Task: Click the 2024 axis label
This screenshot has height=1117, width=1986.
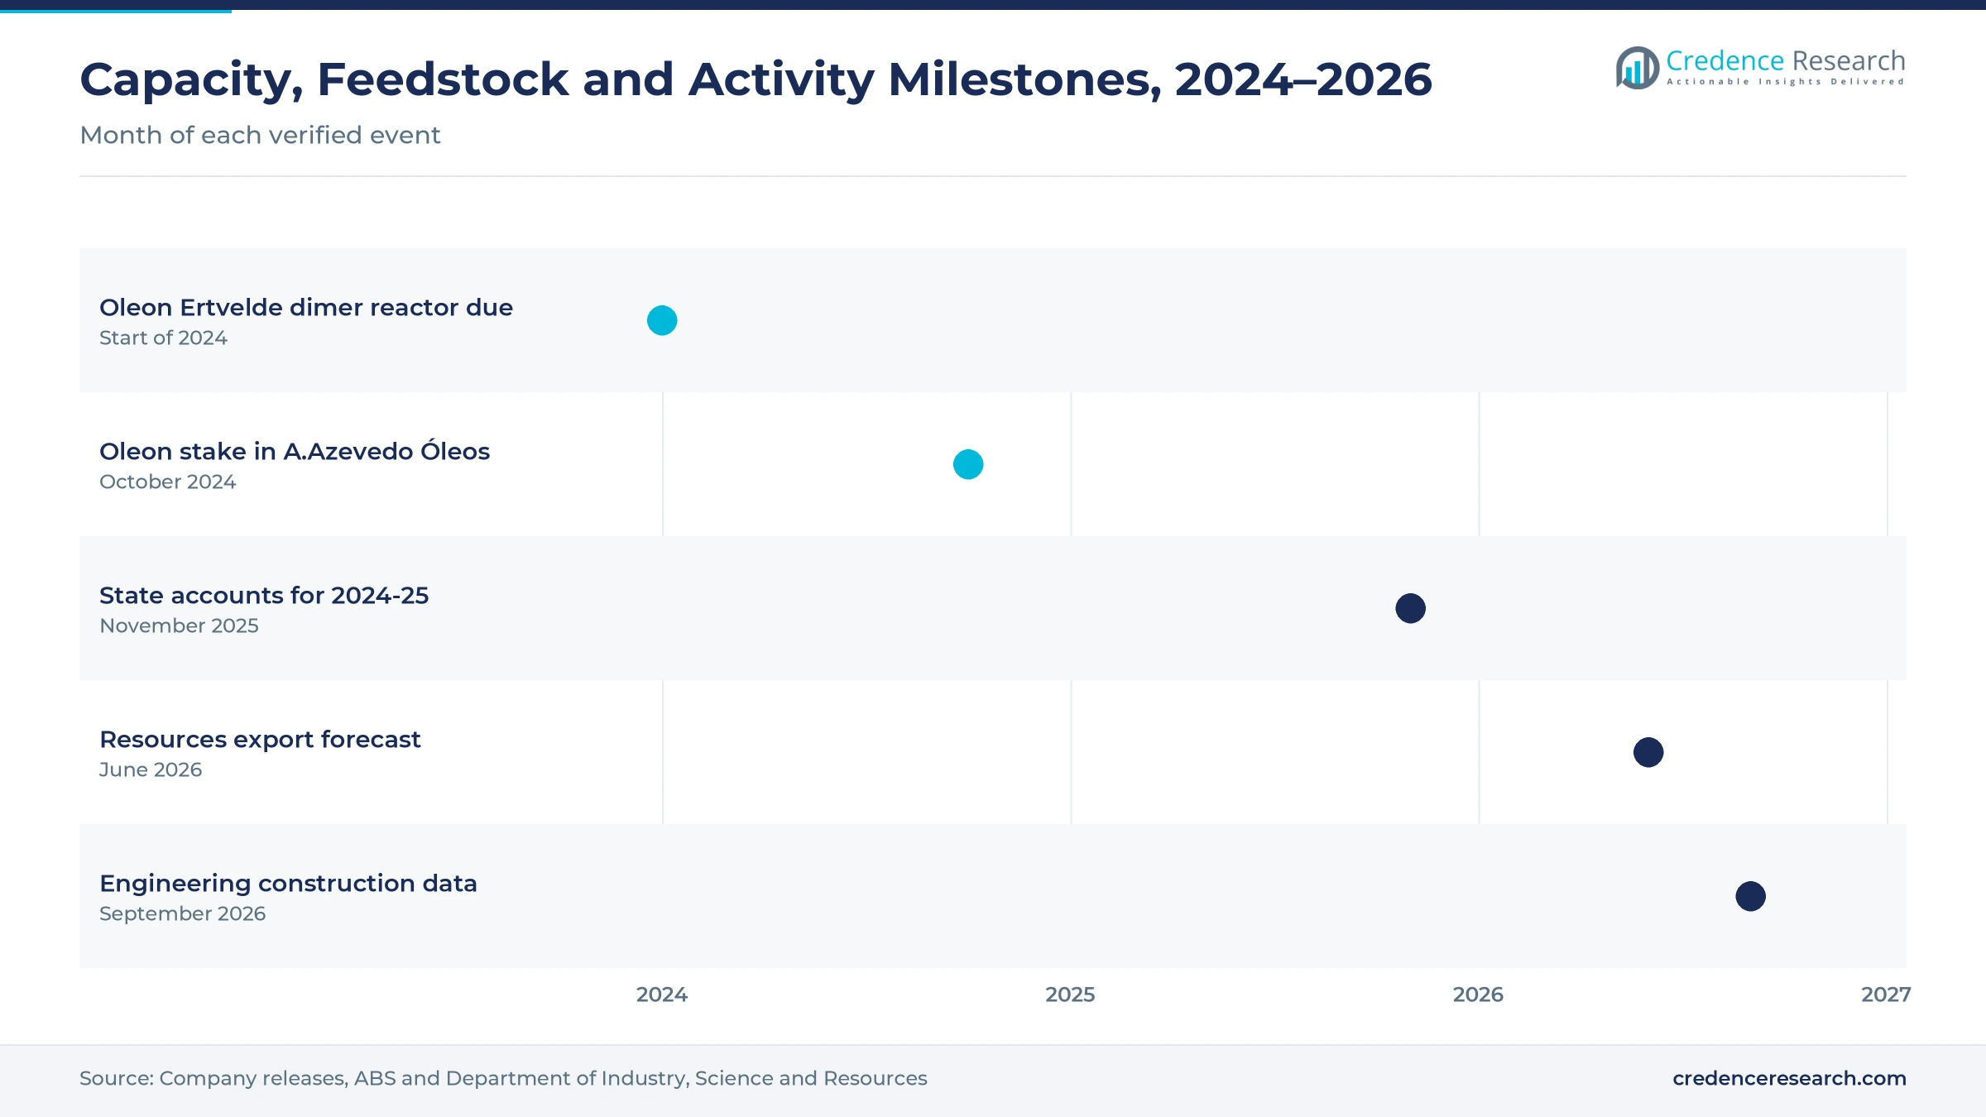Action: 662,995
